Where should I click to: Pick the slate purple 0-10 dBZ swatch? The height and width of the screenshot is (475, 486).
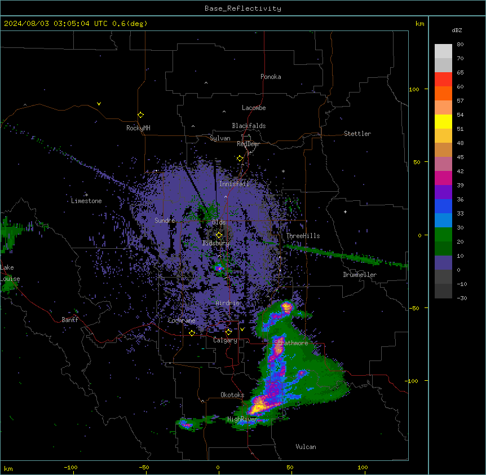coord(443,263)
